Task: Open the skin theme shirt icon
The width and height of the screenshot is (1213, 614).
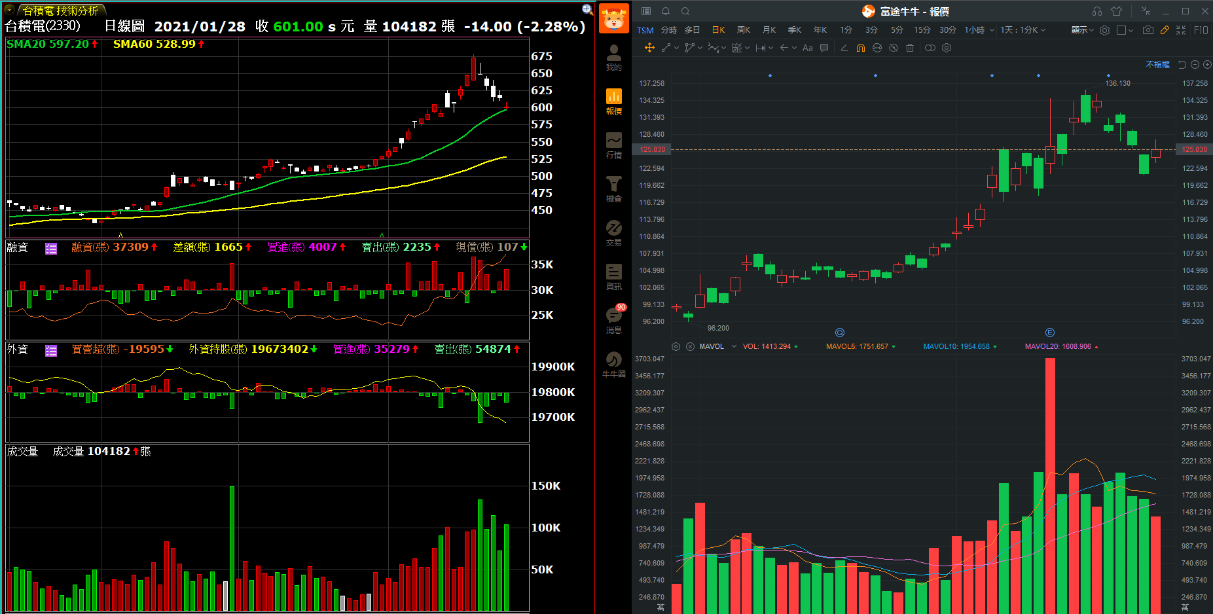Action: coord(1117,11)
